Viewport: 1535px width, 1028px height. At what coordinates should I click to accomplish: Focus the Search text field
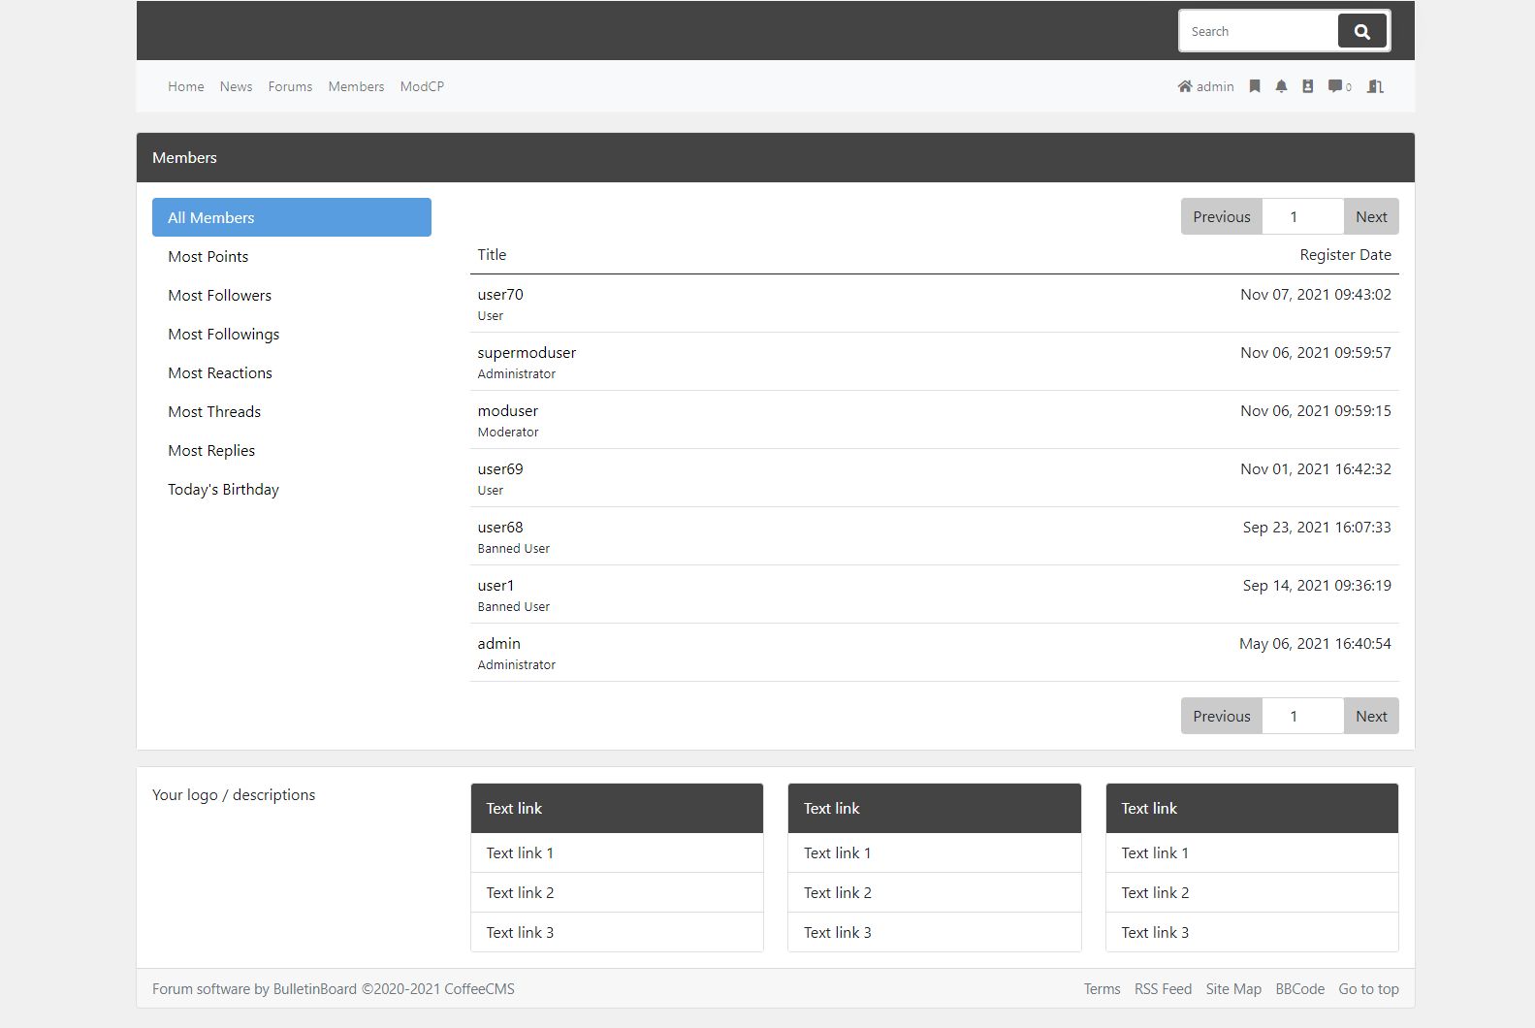[x=1258, y=31]
